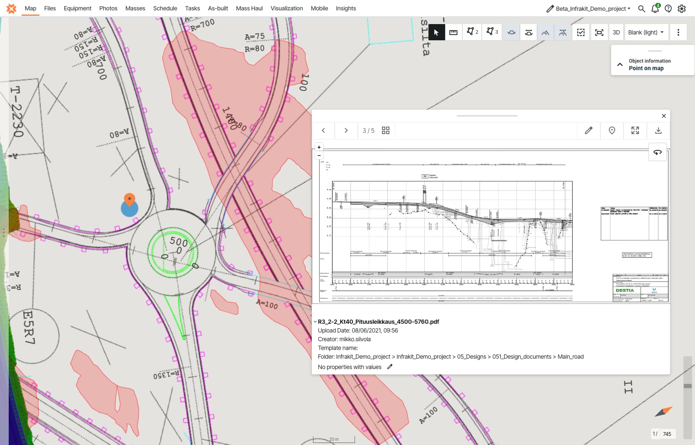Image resolution: width=695 pixels, height=445 pixels.
Task: Select the arrow pointer tool
Action: coord(436,32)
